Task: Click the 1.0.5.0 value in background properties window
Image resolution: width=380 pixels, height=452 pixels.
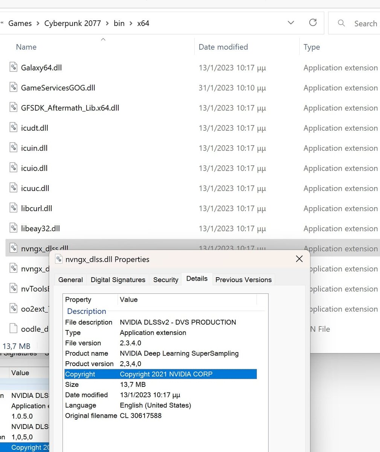Action: coord(22,416)
